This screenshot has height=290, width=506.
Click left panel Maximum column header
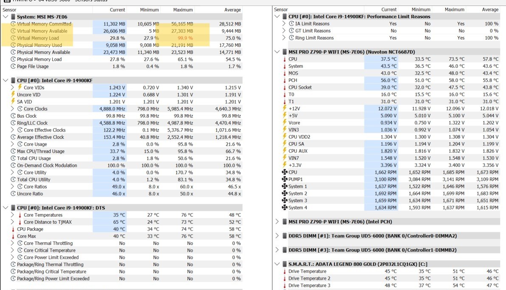pyautogui.click(x=183, y=10)
